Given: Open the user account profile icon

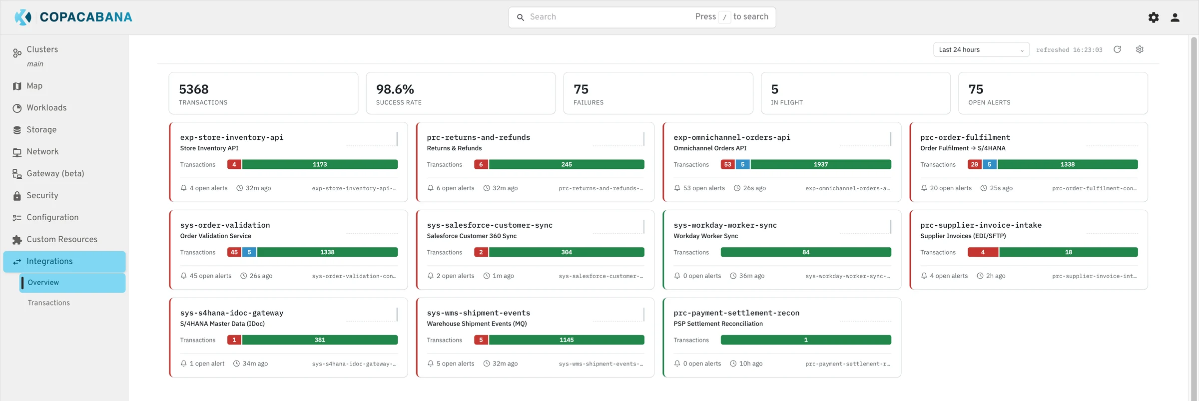Looking at the screenshot, I should click(1175, 17).
